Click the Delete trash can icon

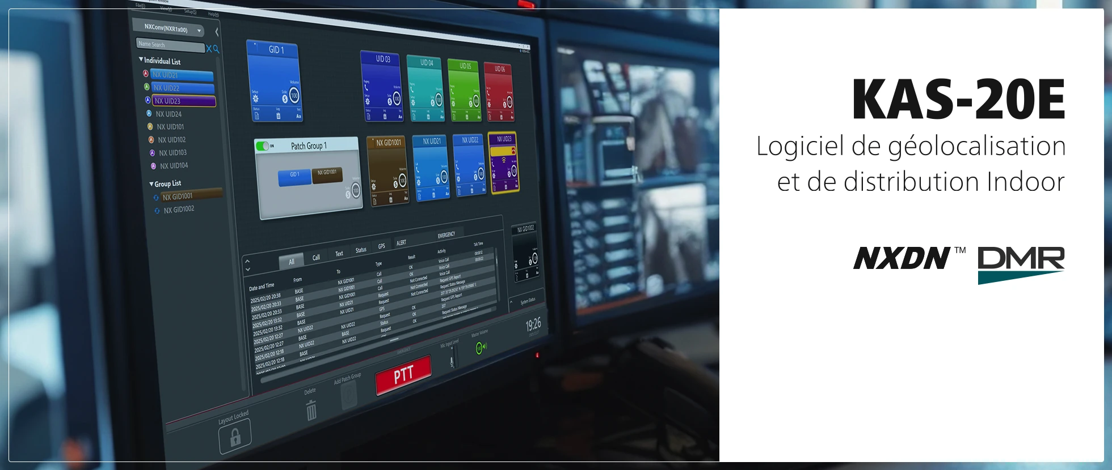point(311,410)
